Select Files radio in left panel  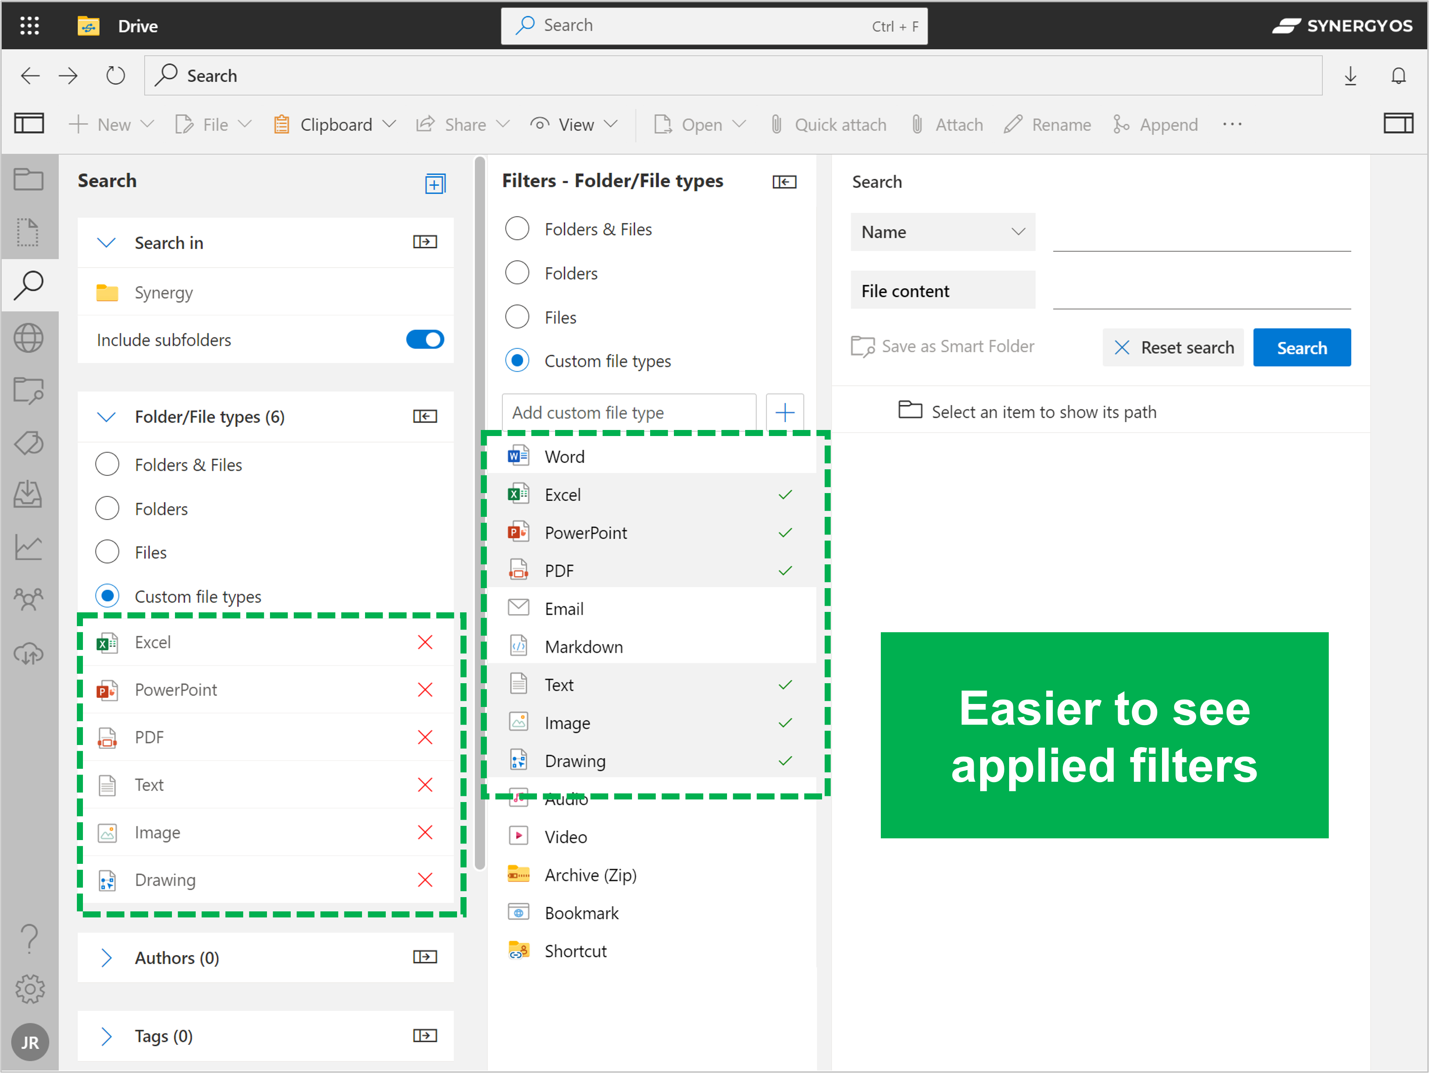[107, 552]
